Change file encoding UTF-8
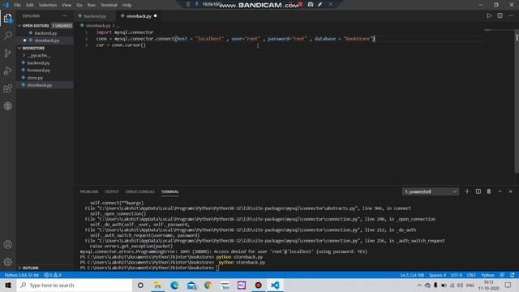 tap(457, 275)
